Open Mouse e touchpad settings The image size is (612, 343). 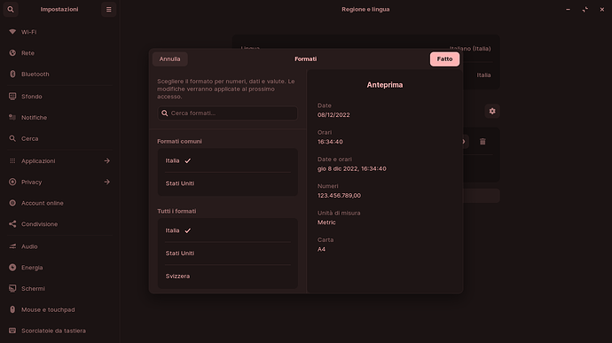coord(59,310)
